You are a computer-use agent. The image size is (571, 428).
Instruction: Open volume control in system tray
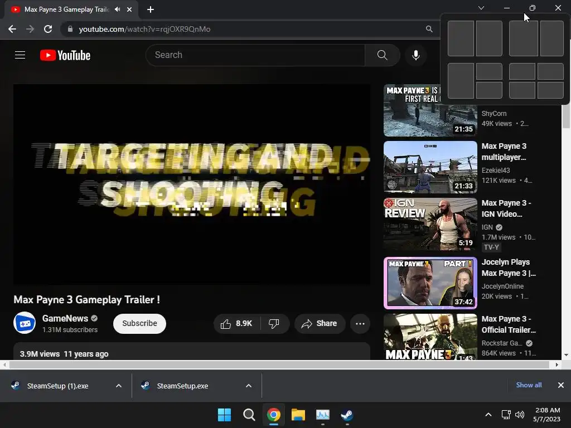[520, 415]
